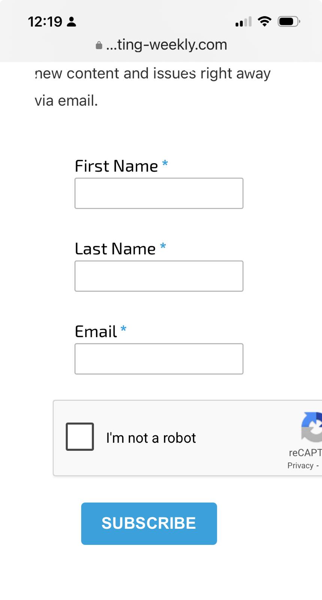
Task: Tap the cellular signal strength icon
Action: 243,22
